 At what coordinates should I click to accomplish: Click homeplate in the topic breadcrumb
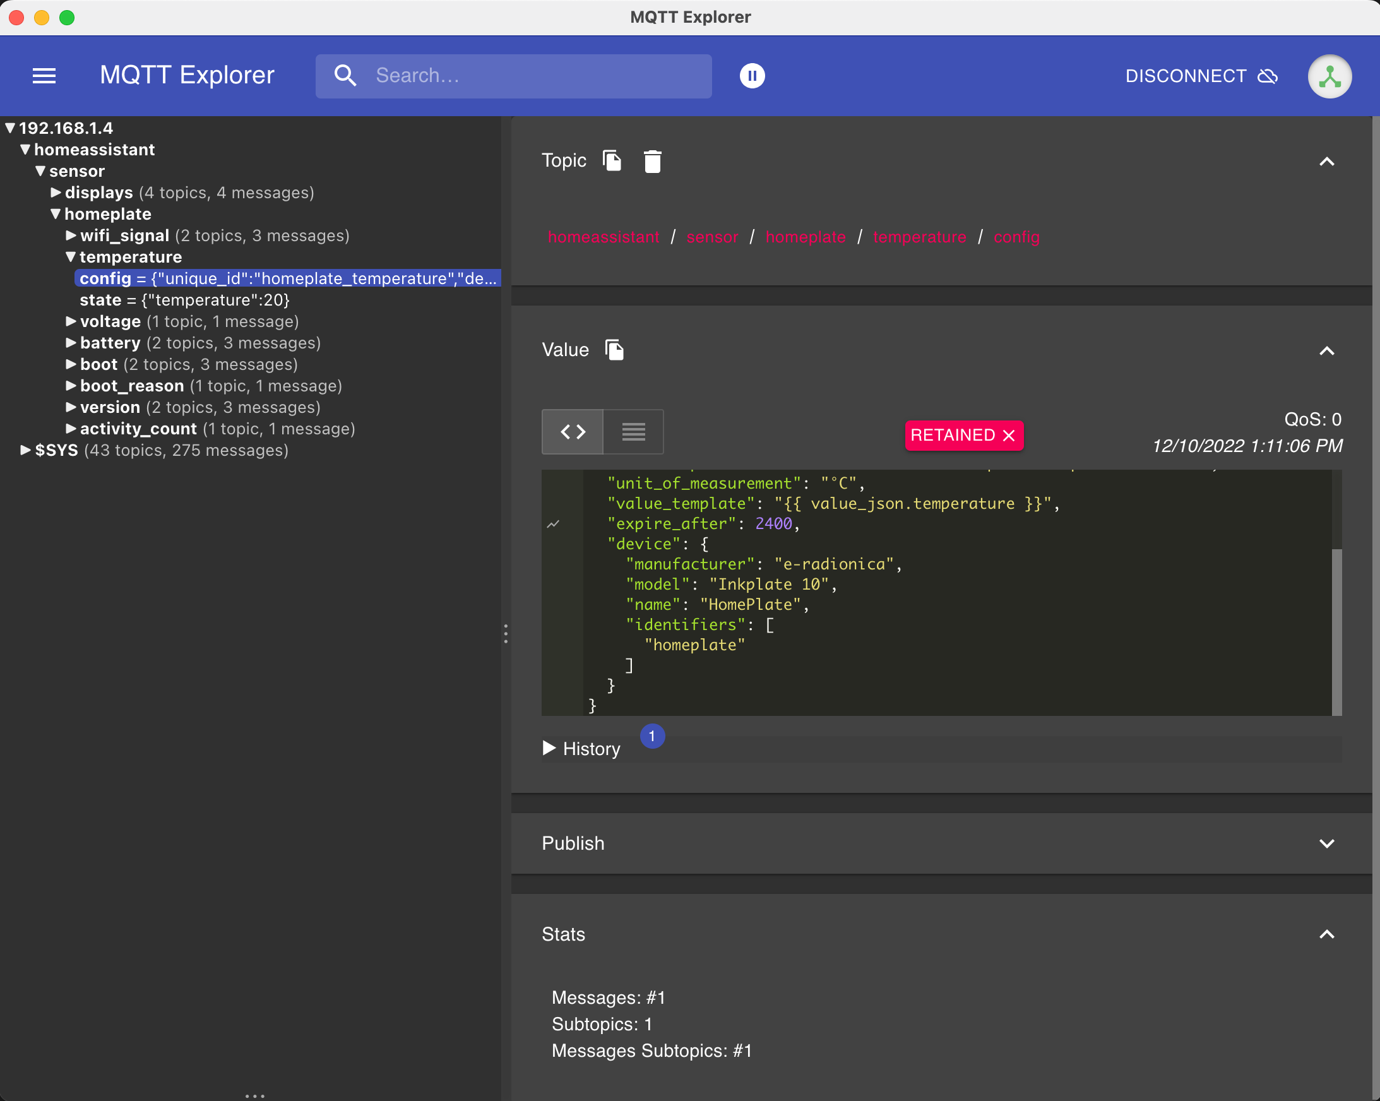[806, 237]
